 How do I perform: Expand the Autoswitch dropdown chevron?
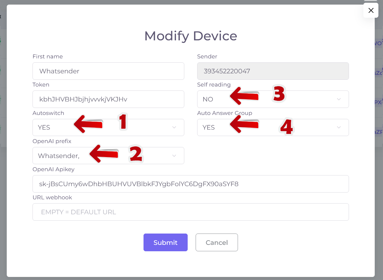point(174,127)
